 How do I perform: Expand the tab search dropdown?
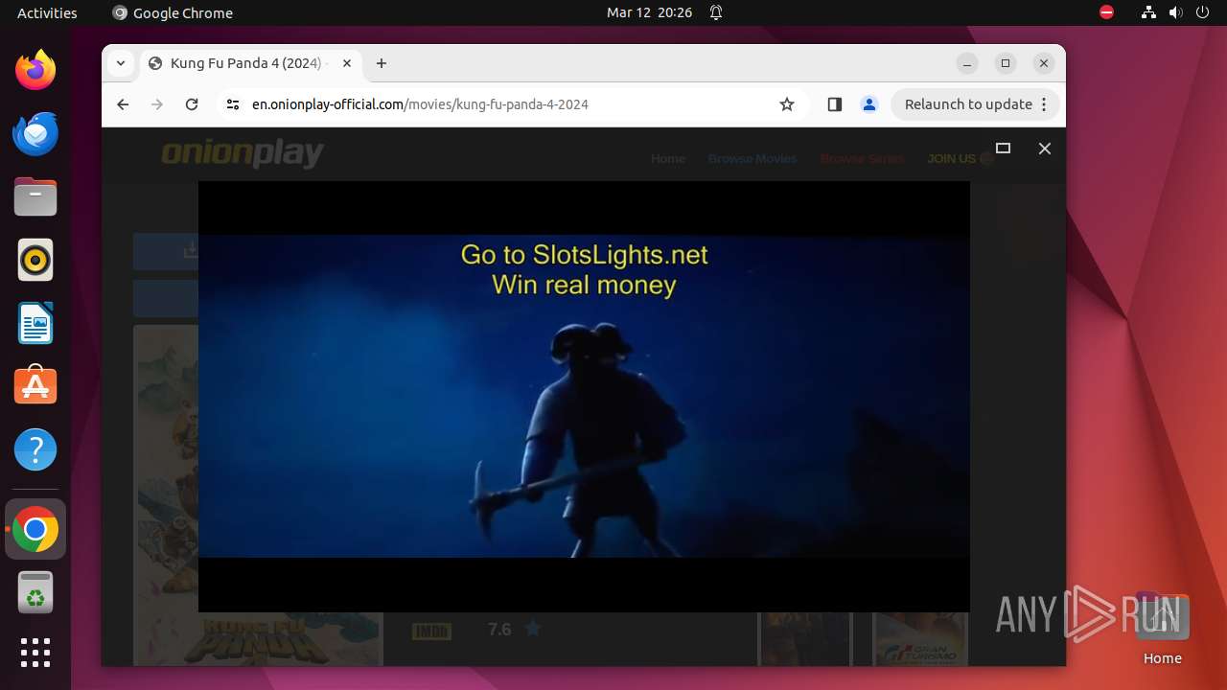pos(120,63)
